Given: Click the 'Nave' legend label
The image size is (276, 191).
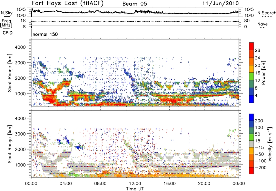Looking at the screenshot, I should pos(262,24).
